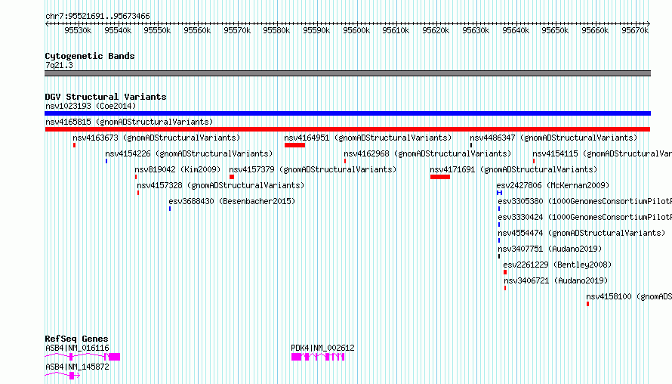Select the small red nsv4157379 marker
The width and height of the screenshot is (672, 384).
[232, 177]
